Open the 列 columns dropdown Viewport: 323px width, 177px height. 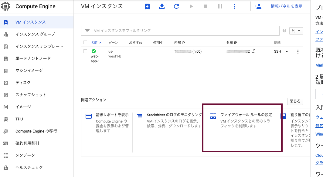pyautogui.click(x=296, y=31)
